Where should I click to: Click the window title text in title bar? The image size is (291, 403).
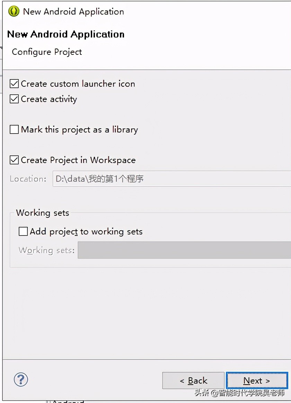pos(73,11)
